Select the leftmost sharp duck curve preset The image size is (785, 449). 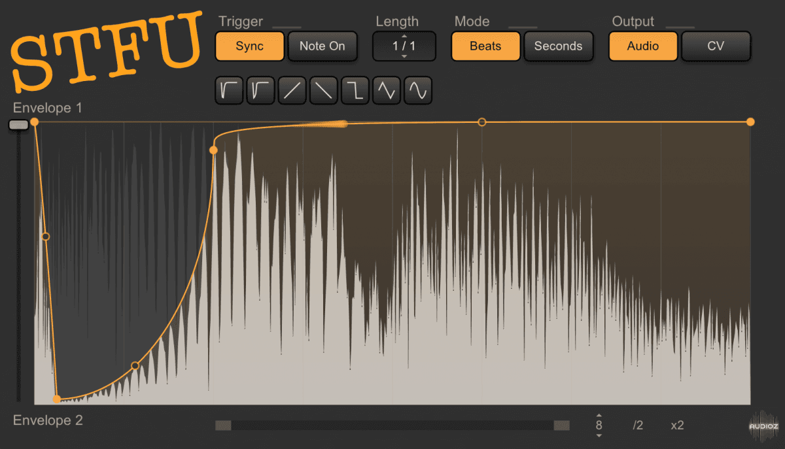click(229, 90)
